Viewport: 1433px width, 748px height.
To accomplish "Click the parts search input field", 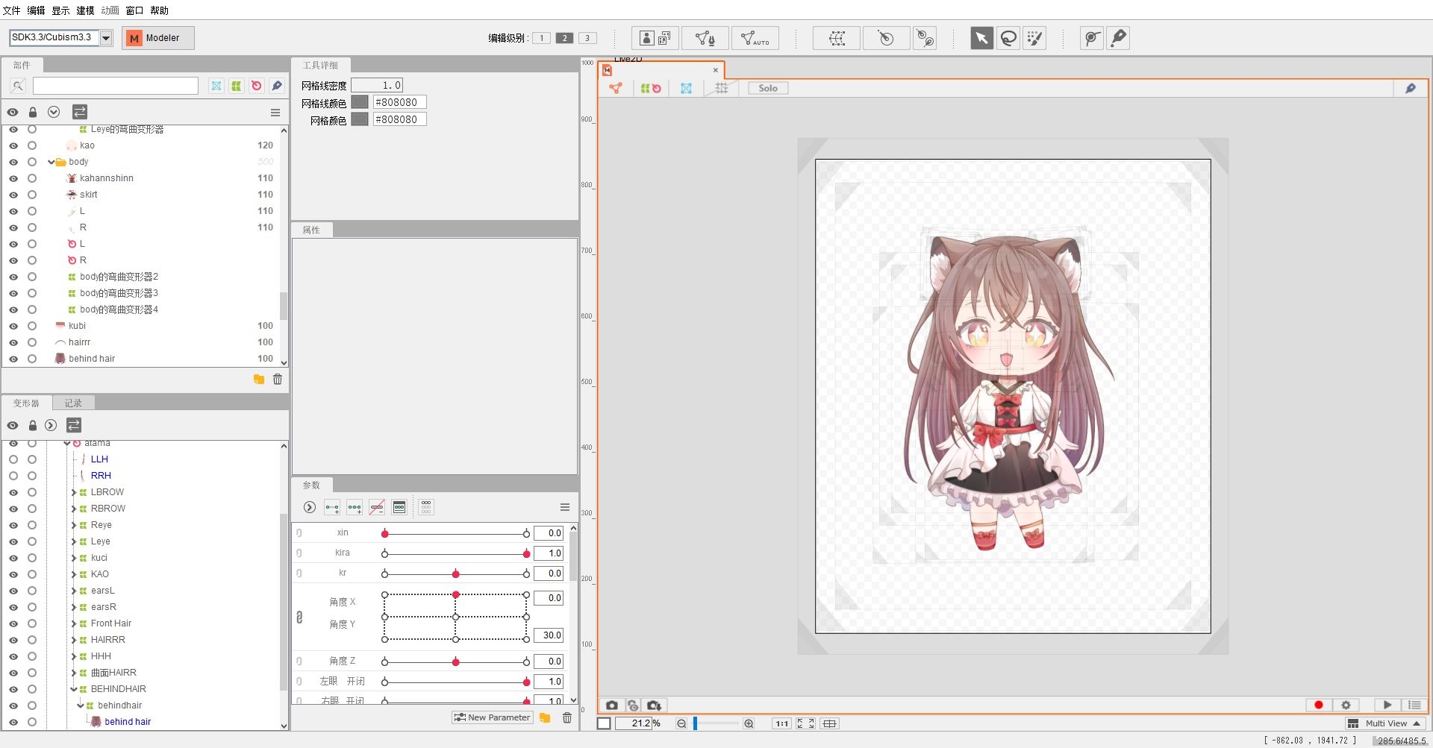I will pyautogui.click(x=116, y=86).
